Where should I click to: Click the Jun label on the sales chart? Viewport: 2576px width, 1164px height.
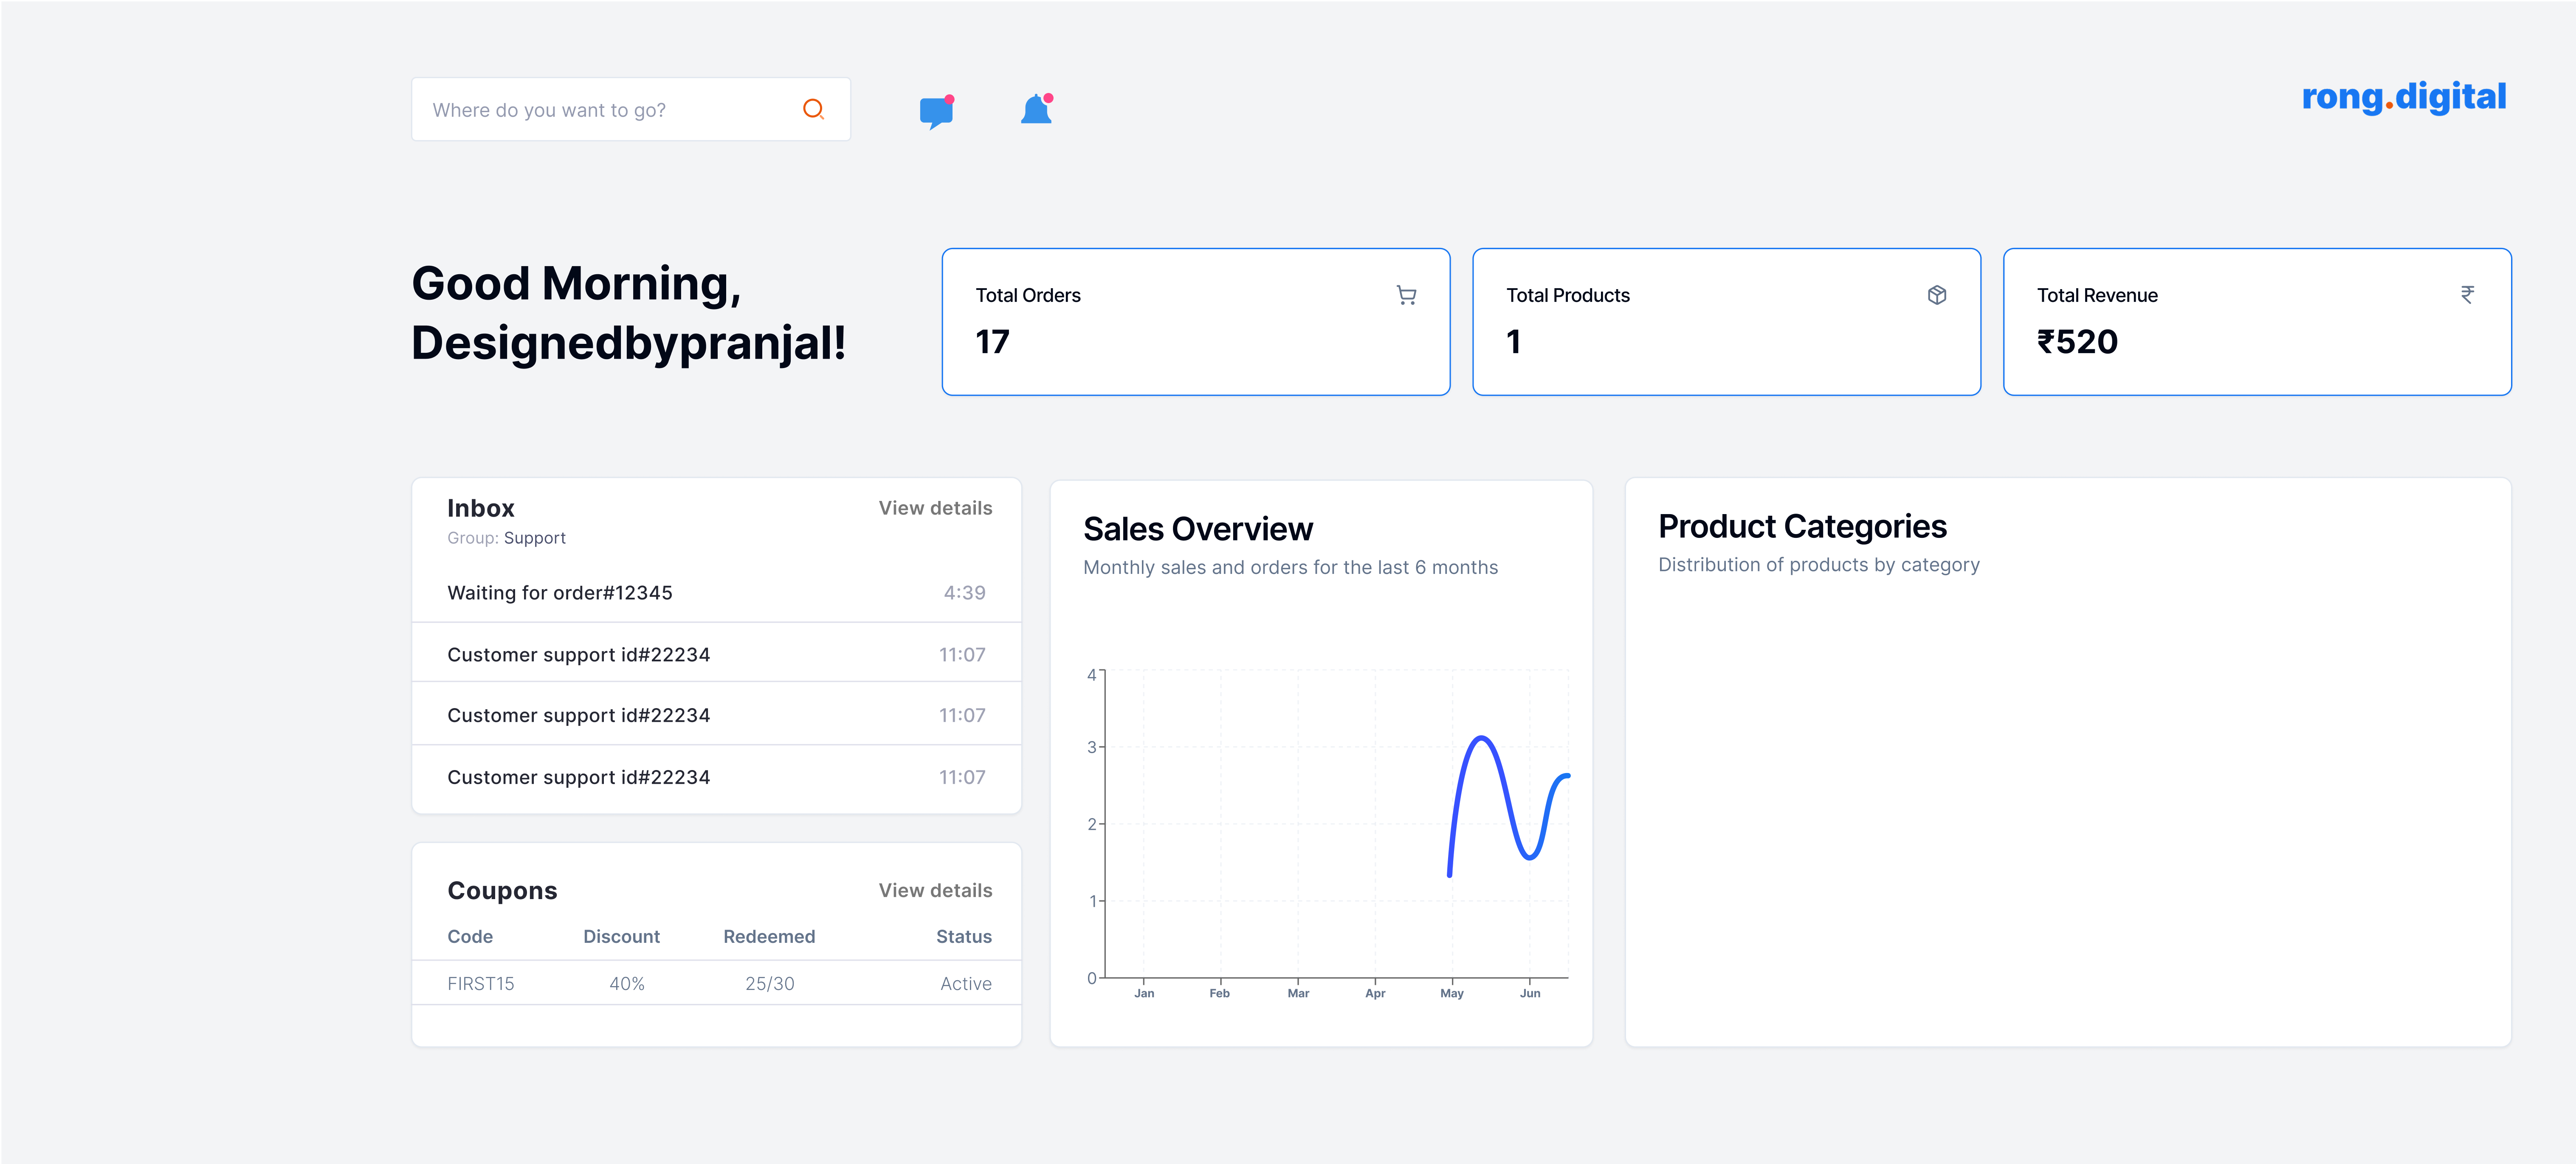[x=1529, y=993]
